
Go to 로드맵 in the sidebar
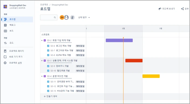click(x=17, y=19)
